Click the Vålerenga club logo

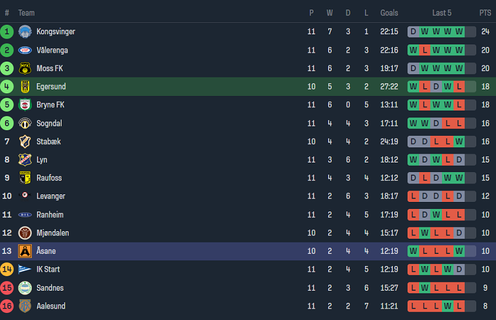point(25,50)
